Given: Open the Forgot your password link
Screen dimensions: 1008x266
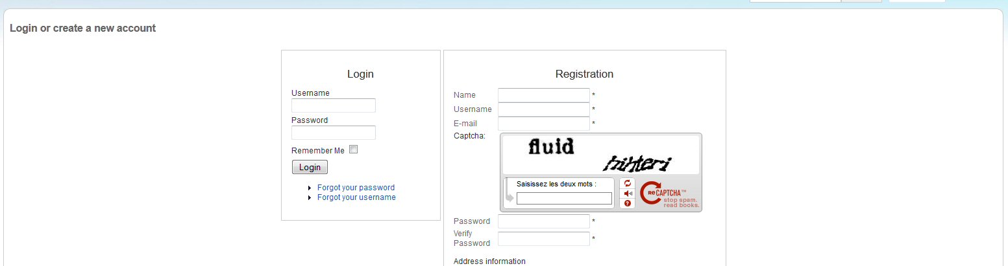Looking at the screenshot, I should [x=356, y=188].
